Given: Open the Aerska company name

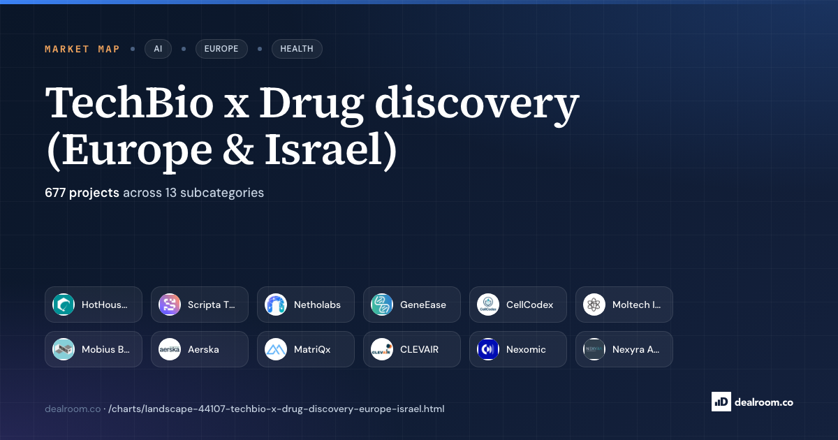Looking at the screenshot, I should tap(203, 349).
